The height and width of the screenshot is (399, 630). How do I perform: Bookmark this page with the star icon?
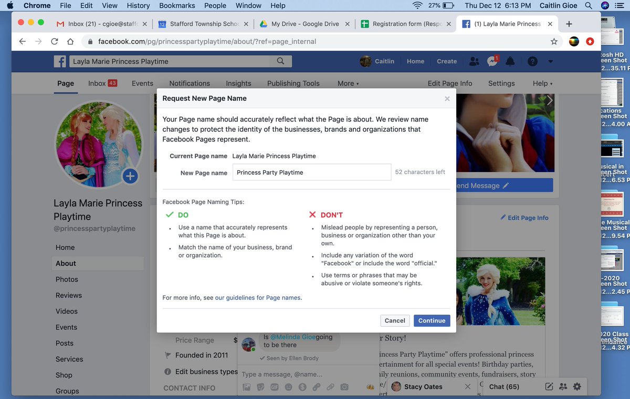coord(554,41)
